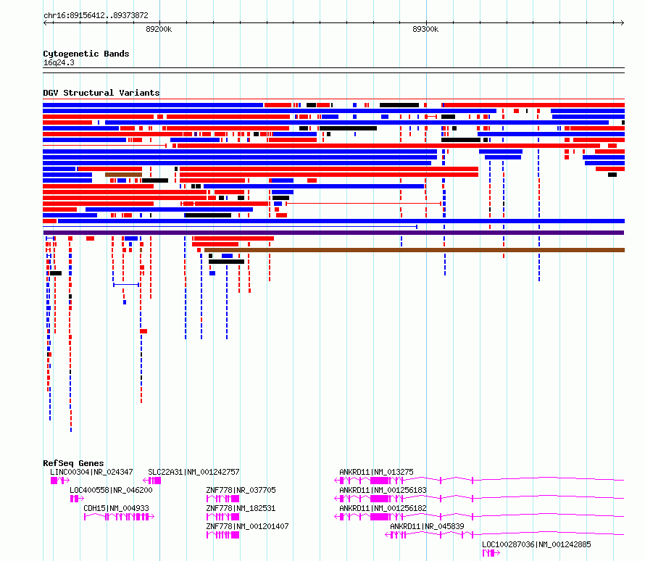The width and height of the screenshot is (645, 561).
Task: Click the 89300k ruler tick label
Action: point(425,29)
